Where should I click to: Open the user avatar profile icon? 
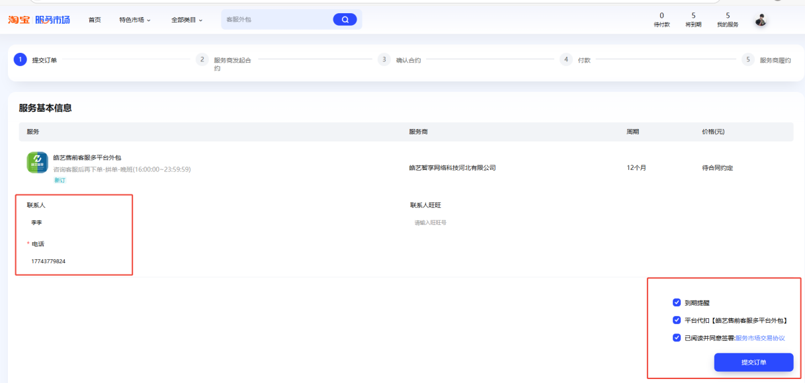pos(761,19)
